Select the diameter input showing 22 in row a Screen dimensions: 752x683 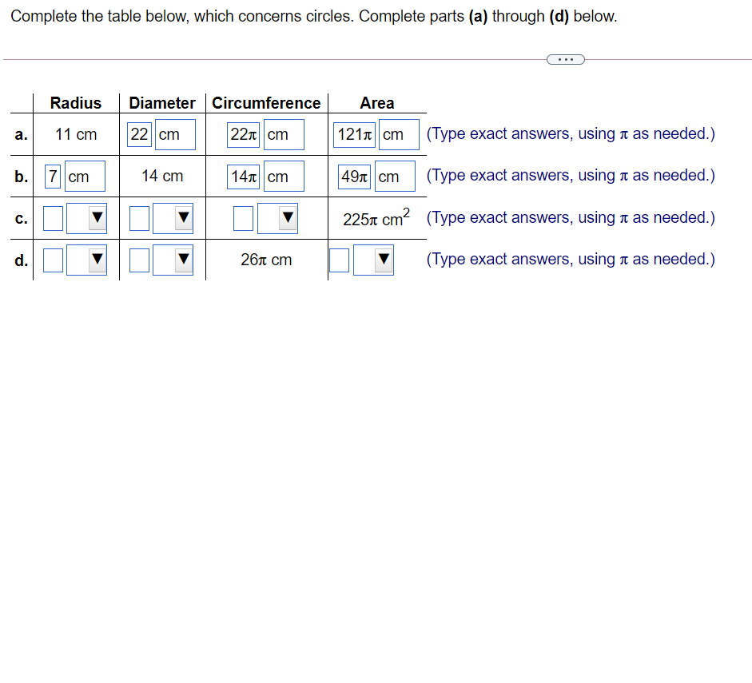(x=140, y=134)
